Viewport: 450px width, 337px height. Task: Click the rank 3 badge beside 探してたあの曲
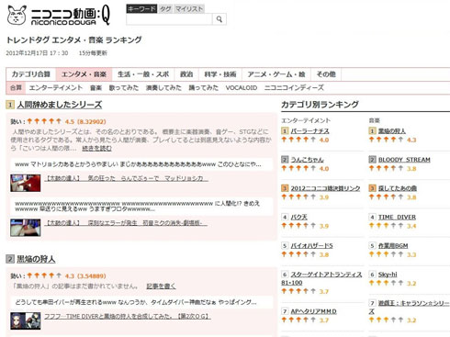pos(372,188)
